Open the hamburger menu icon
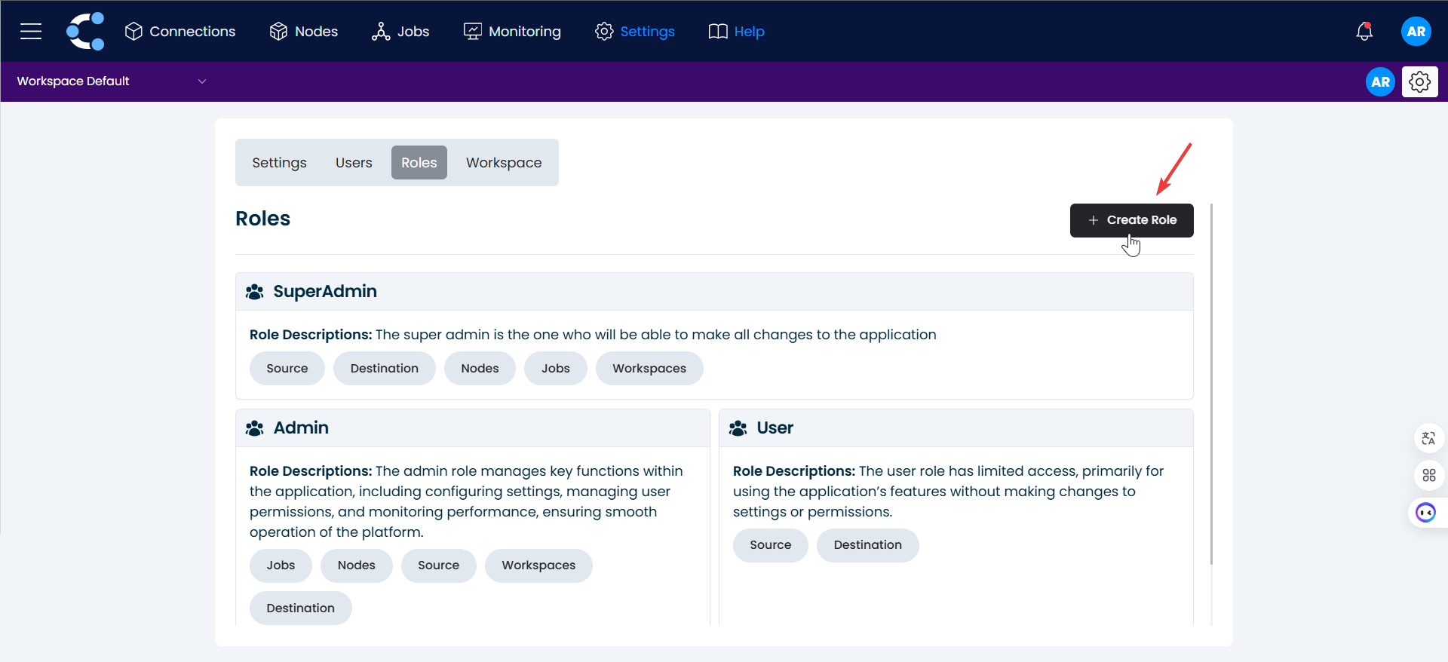Screen dimensions: 1448x662 tap(31, 31)
